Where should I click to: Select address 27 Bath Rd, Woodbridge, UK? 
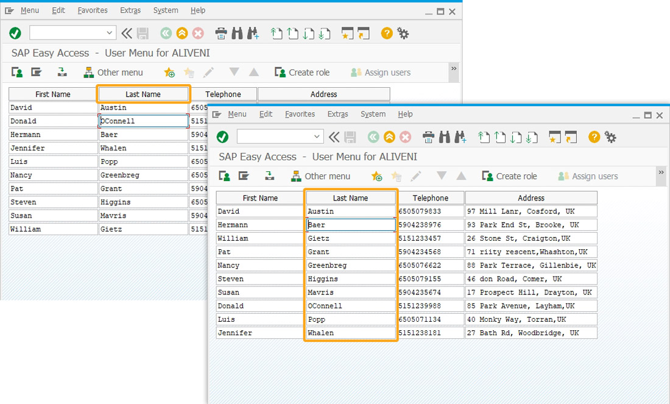click(x=531, y=333)
